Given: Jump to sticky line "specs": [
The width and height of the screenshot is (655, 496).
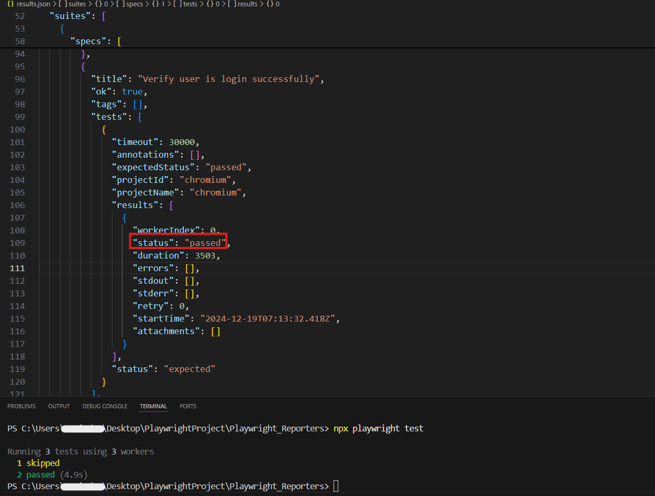Looking at the screenshot, I should [96, 41].
